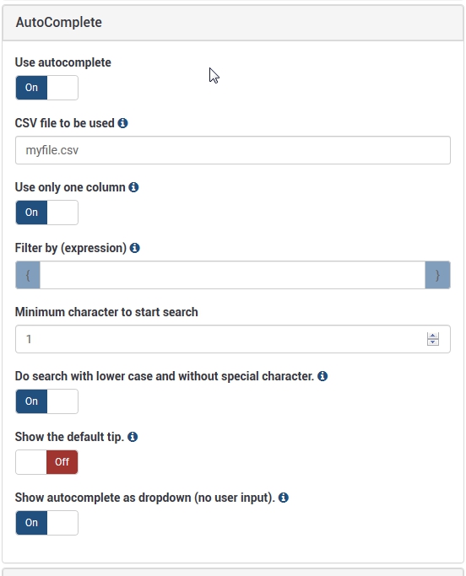466x576 pixels.
Task: Toggle the Use only one column switch
Action: pos(46,213)
